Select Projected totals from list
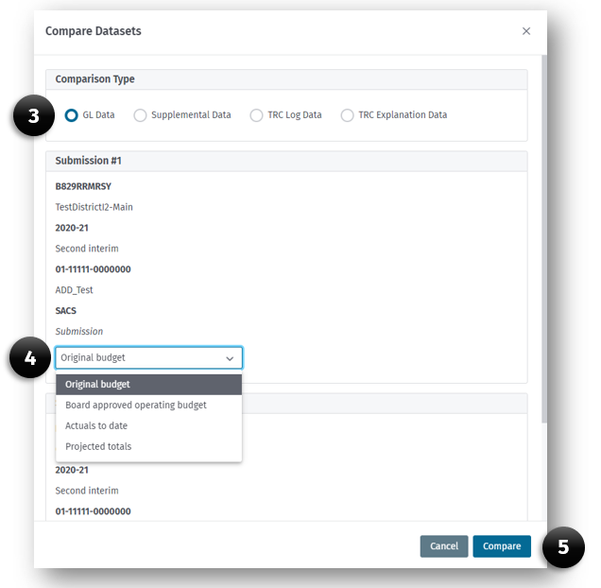 148,446
